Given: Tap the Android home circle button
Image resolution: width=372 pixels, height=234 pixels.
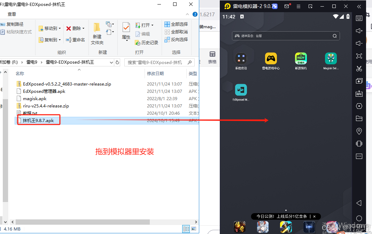Looking at the screenshot, I should (359, 218).
